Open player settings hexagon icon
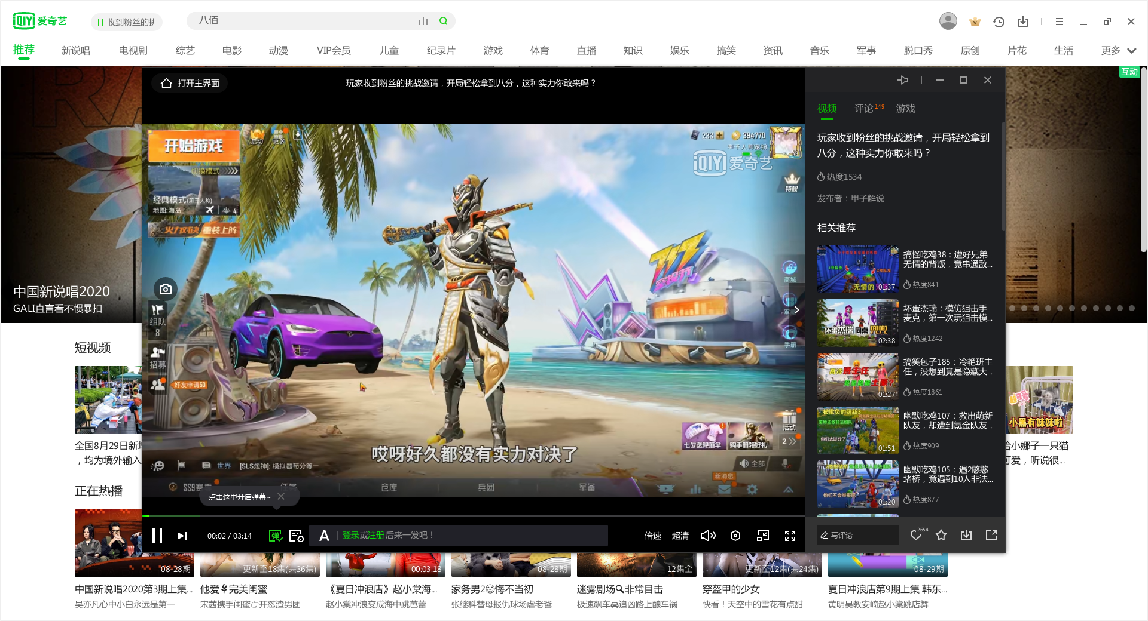 click(x=735, y=536)
